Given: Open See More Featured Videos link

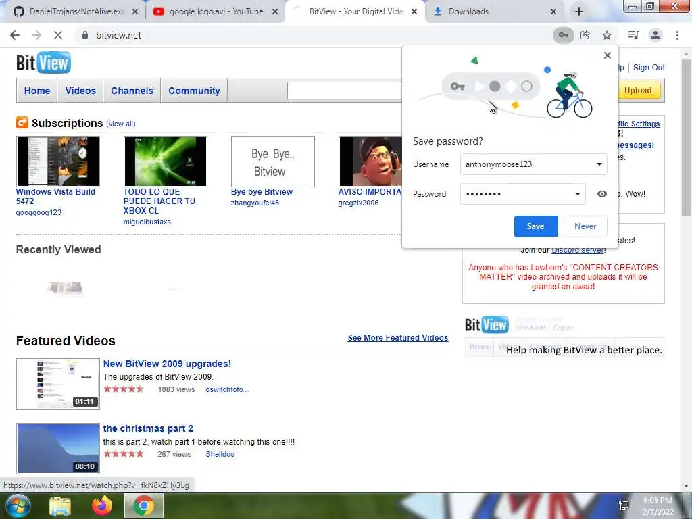Looking at the screenshot, I should click(x=398, y=338).
